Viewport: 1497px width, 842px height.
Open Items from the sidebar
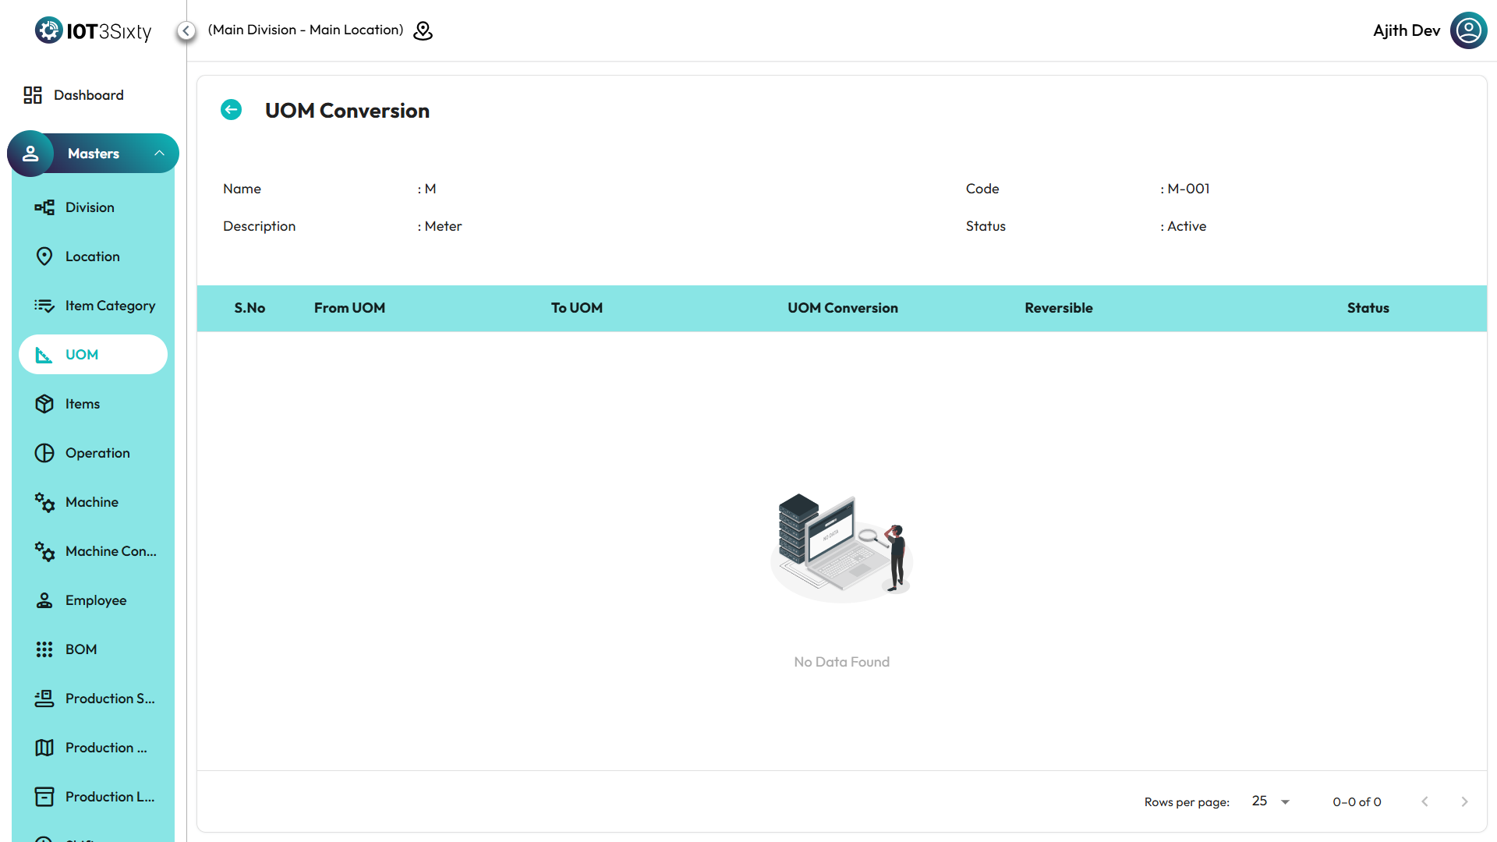83,404
